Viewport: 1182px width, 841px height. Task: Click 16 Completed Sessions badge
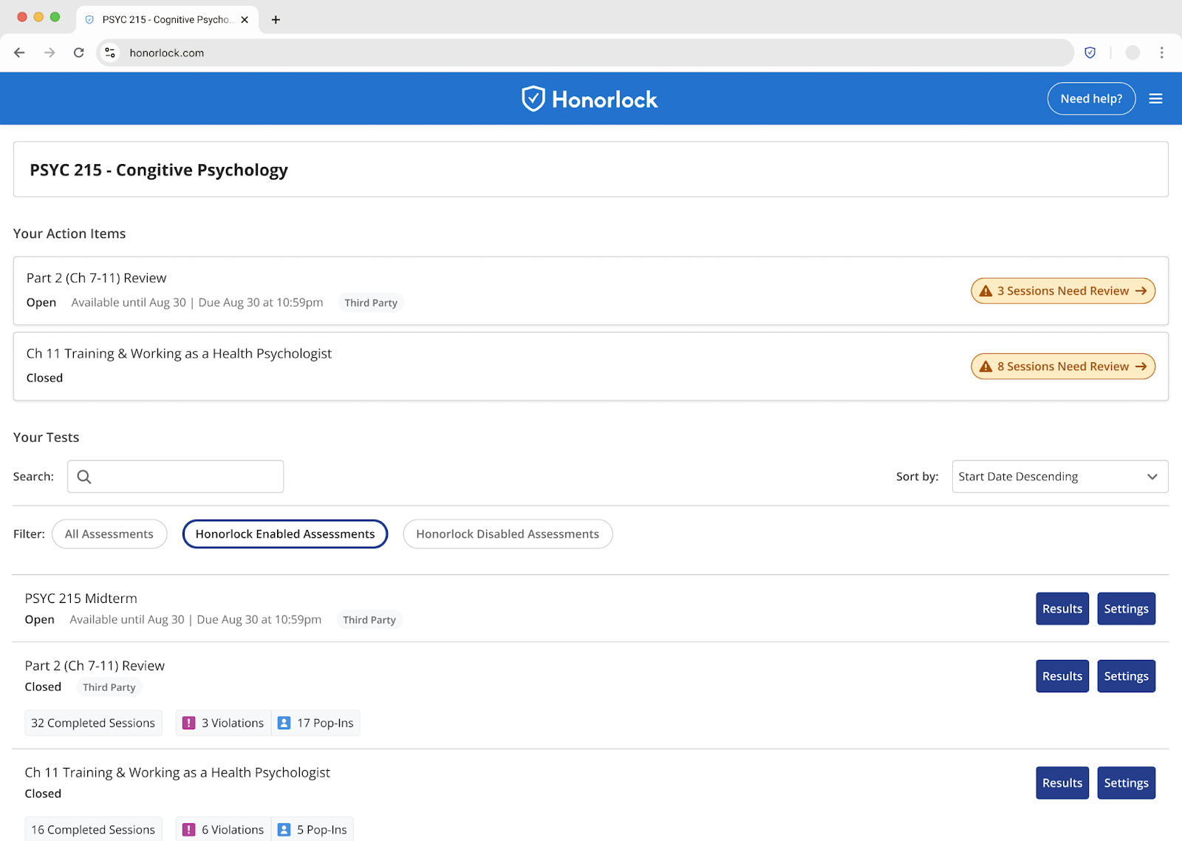point(93,830)
